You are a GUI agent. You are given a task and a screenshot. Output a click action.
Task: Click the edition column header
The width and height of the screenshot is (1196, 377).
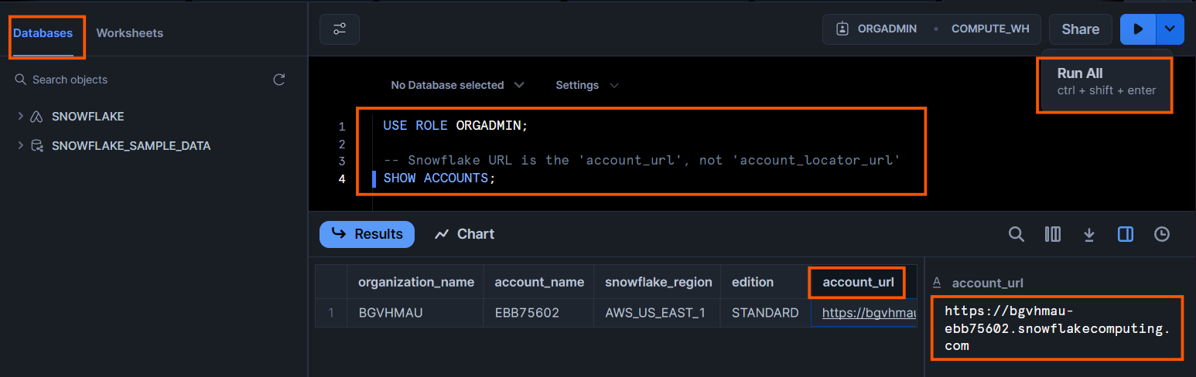766,282
